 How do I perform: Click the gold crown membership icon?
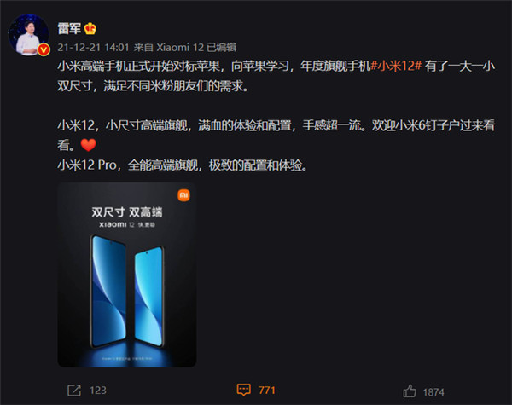click(x=90, y=29)
